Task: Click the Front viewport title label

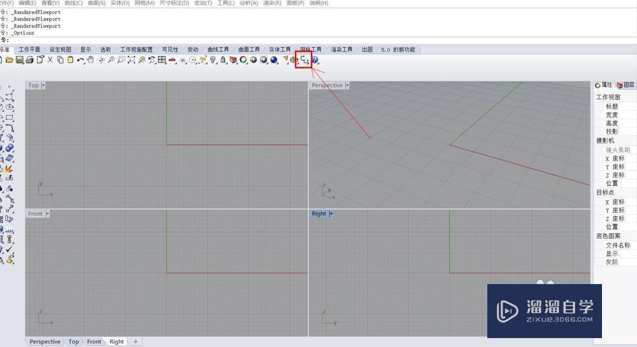Action: pos(35,214)
